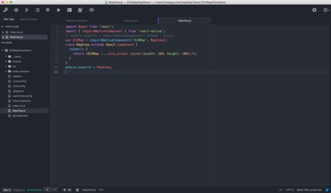Open index.android.js in folder tree

click(x=21, y=101)
